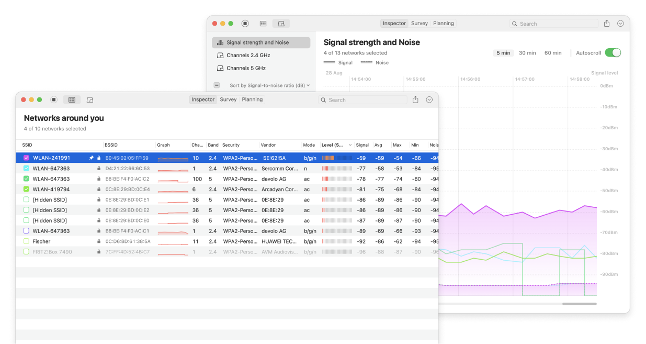Open the chevron dropdown next to share icon
Screen dimensions: 646x344
point(429,99)
